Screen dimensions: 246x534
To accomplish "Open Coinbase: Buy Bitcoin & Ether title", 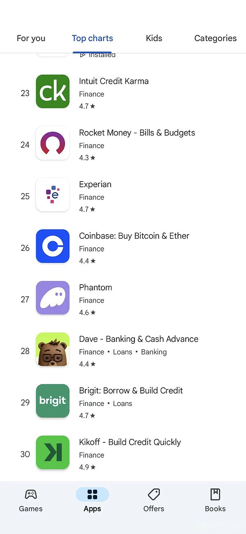I will pyautogui.click(x=134, y=236).
